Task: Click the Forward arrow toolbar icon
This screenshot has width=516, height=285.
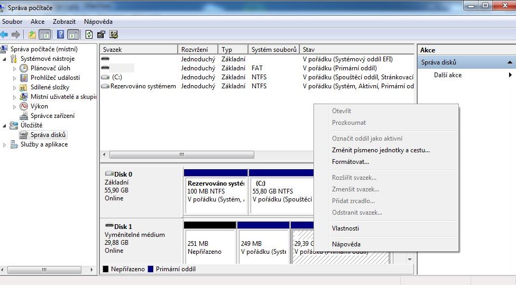Action: click(x=15, y=34)
